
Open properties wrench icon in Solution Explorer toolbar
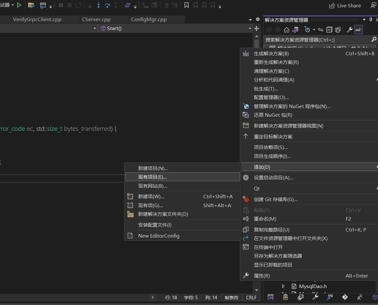coord(349,30)
